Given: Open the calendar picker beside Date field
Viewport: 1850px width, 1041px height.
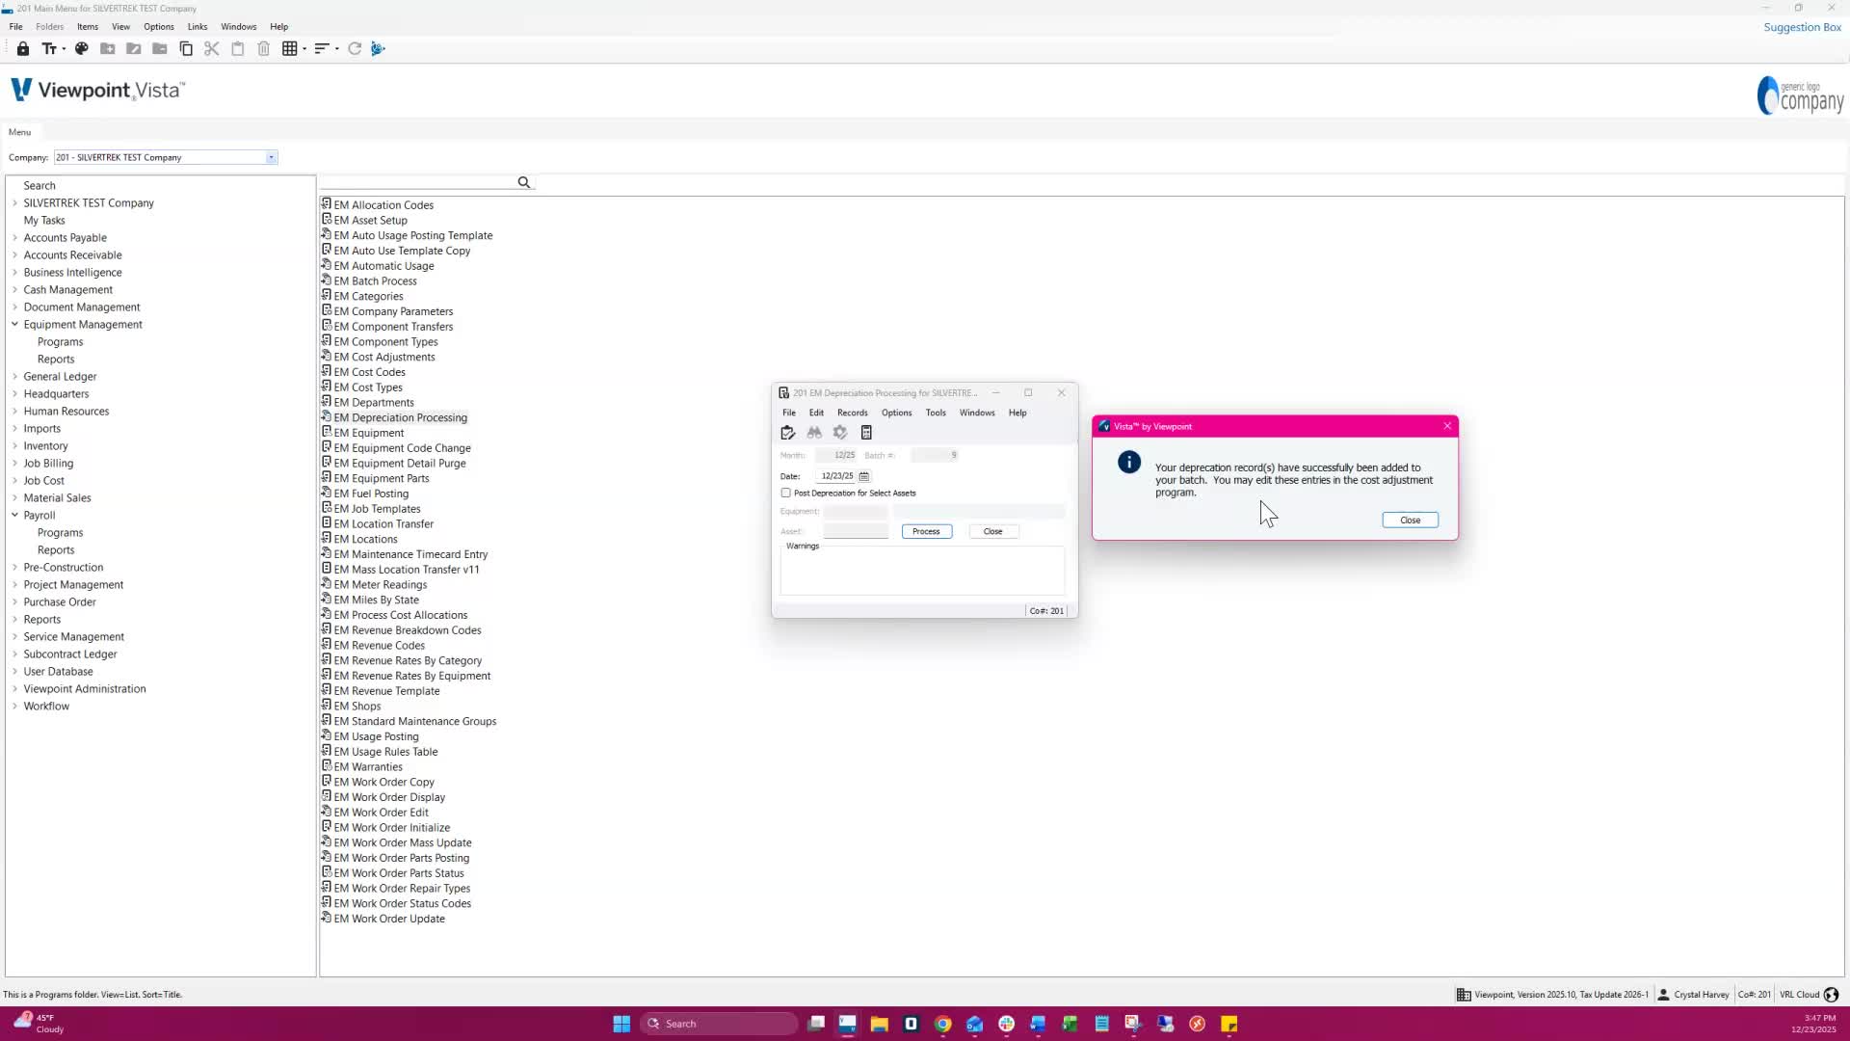Looking at the screenshot, I should [864, 476].
